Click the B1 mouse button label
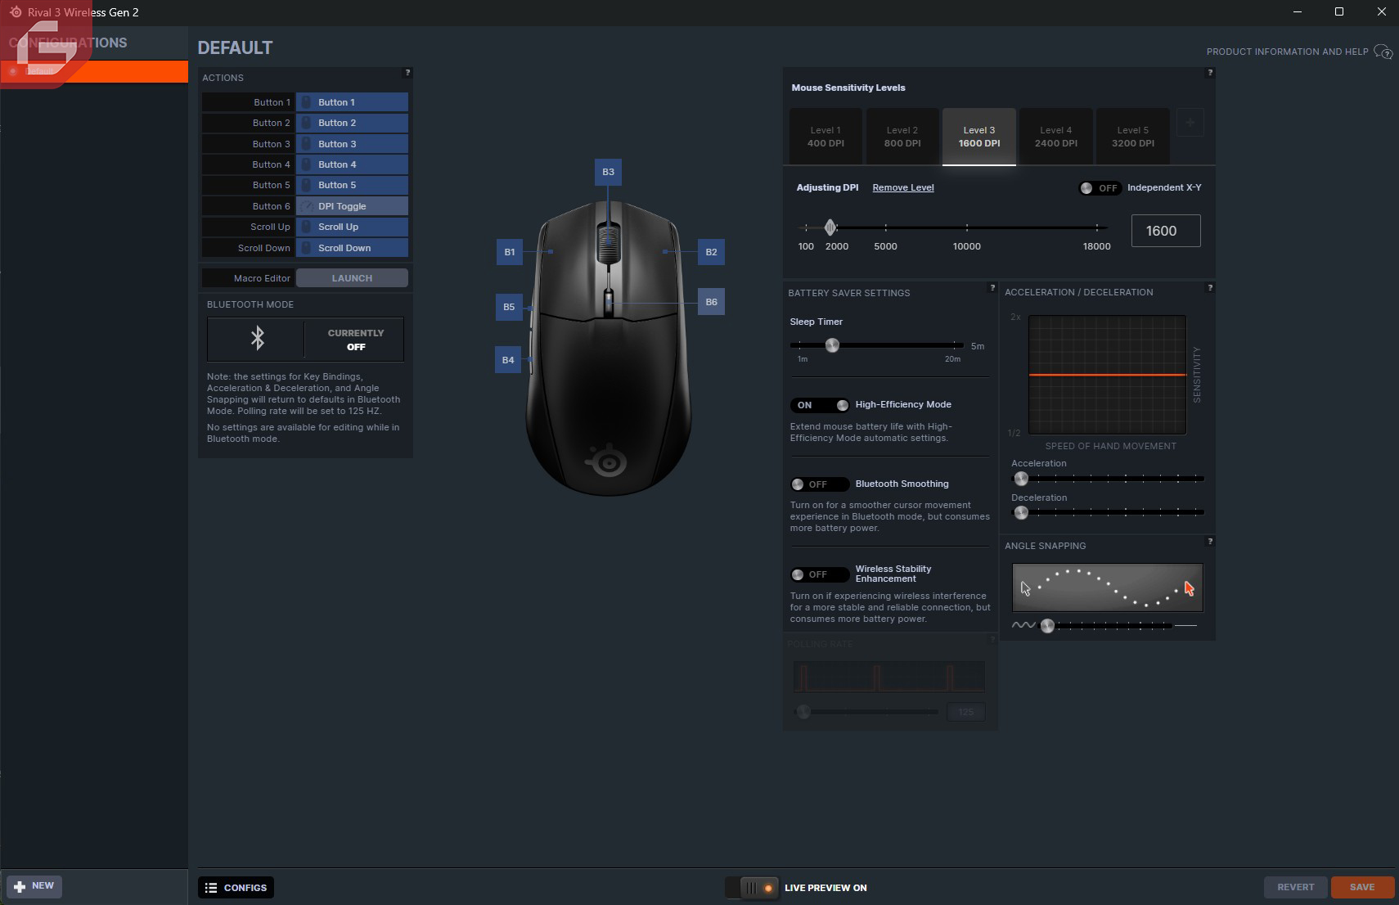 coord(510,252)
